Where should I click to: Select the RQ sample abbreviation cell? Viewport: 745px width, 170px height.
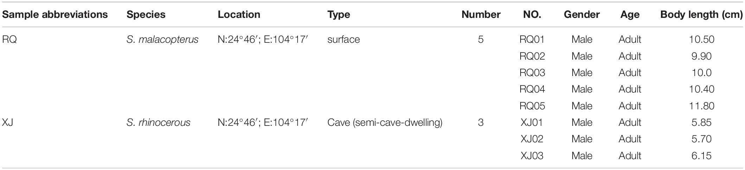coord(9,40)
